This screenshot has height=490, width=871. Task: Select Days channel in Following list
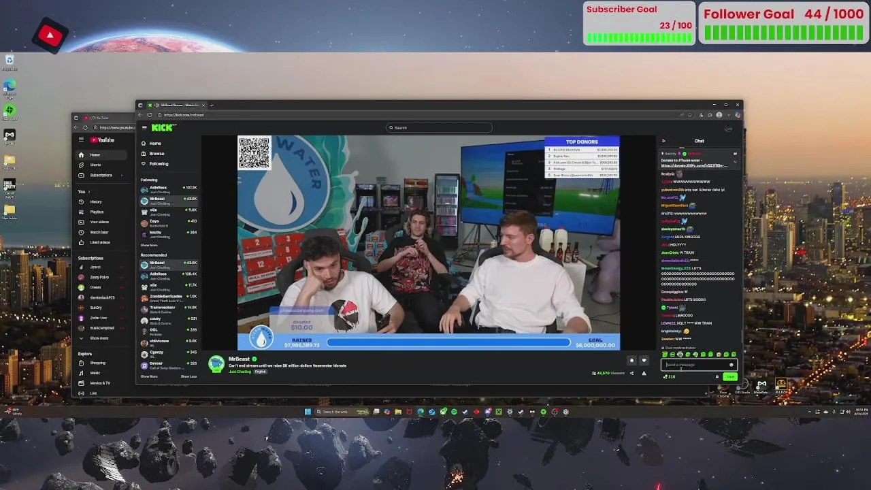coord(169,223)
